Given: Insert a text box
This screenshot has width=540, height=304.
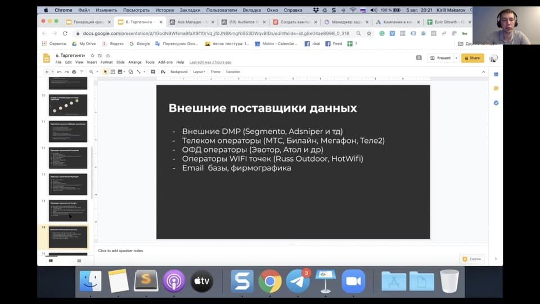Looking at the screenshot, I should click(x=113, y=71).
